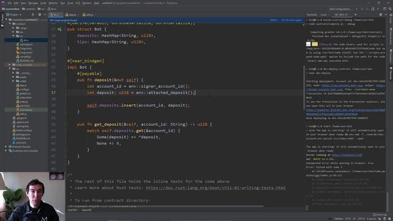Click the search everywhere magnifier icon

tap(390, 9)
